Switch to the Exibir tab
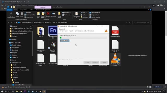Viewport: 167px width, 93px height. click(31, 10)
